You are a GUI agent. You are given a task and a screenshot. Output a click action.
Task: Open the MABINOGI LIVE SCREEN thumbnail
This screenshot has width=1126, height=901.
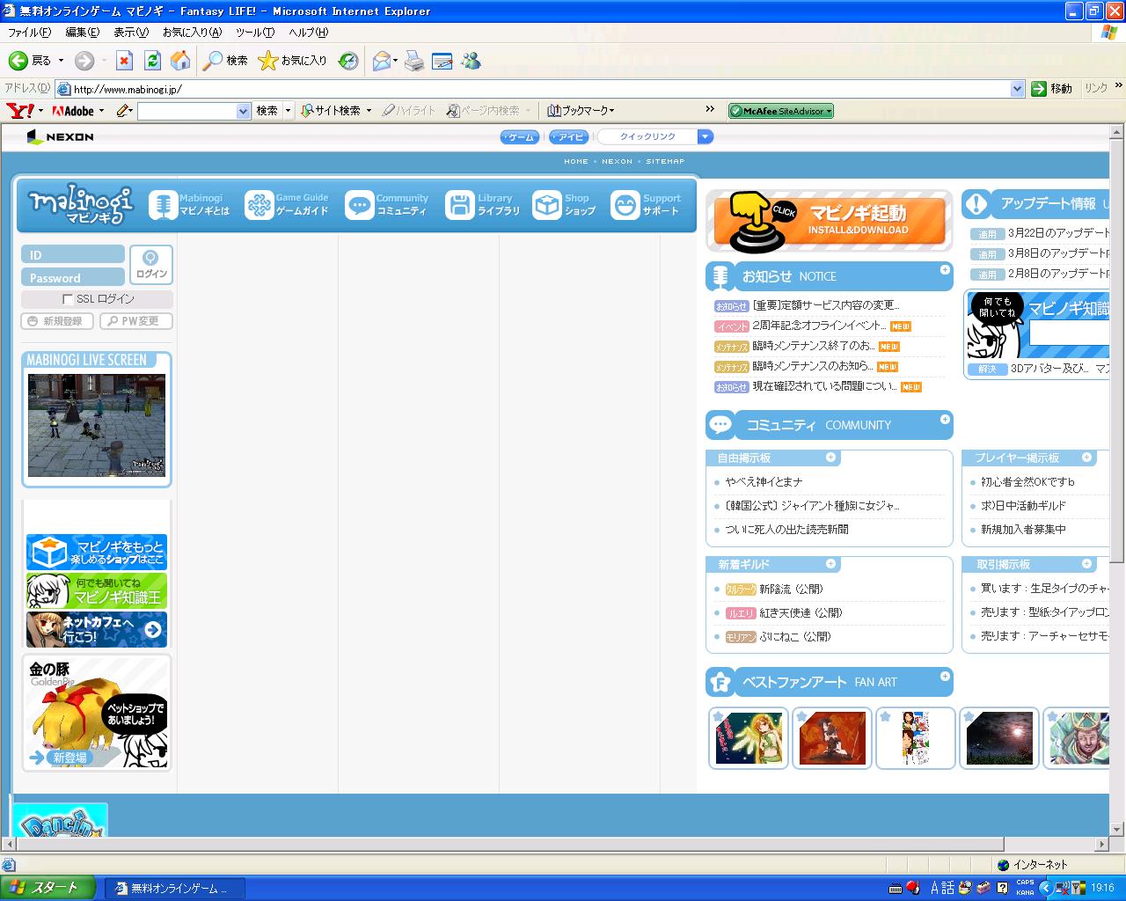point(97,425)
